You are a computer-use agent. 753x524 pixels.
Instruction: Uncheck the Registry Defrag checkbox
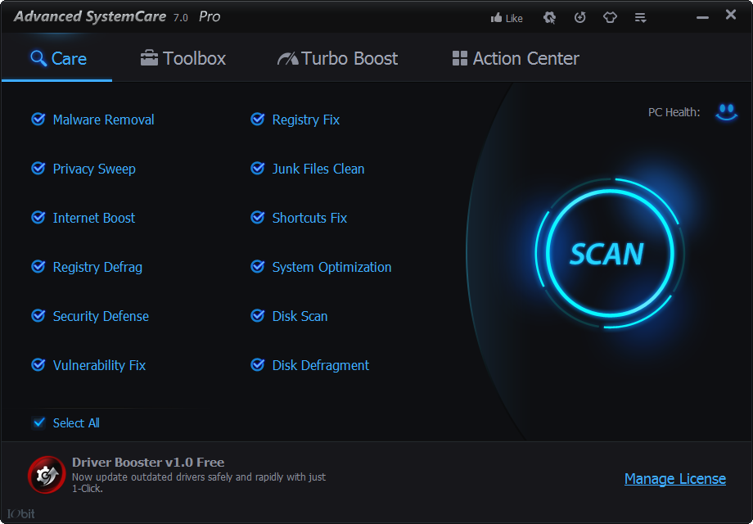tap(38, 267)
